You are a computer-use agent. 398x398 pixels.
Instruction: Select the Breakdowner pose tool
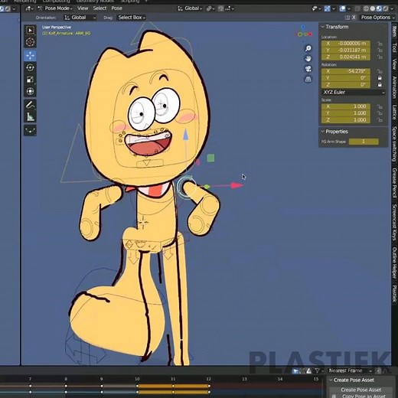(30, 130)
